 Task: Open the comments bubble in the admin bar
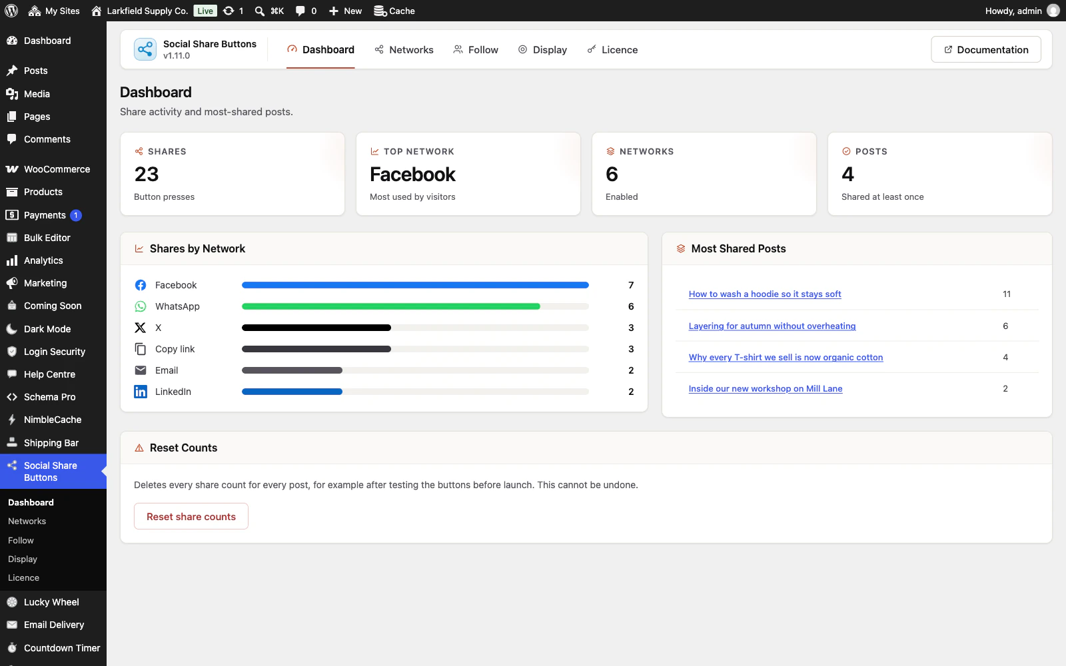pyautogui.click(x=306, y=11)
